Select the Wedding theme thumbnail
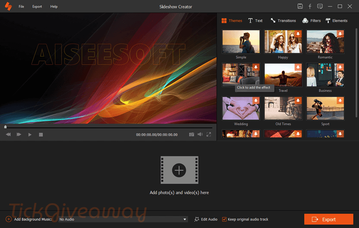The image size is (359, 228). click(x=241, y=108)
